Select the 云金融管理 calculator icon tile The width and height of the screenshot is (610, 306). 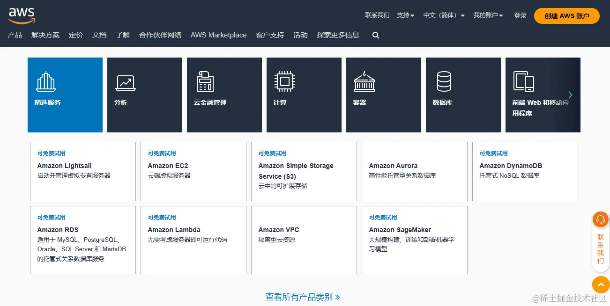pos(224,95)
